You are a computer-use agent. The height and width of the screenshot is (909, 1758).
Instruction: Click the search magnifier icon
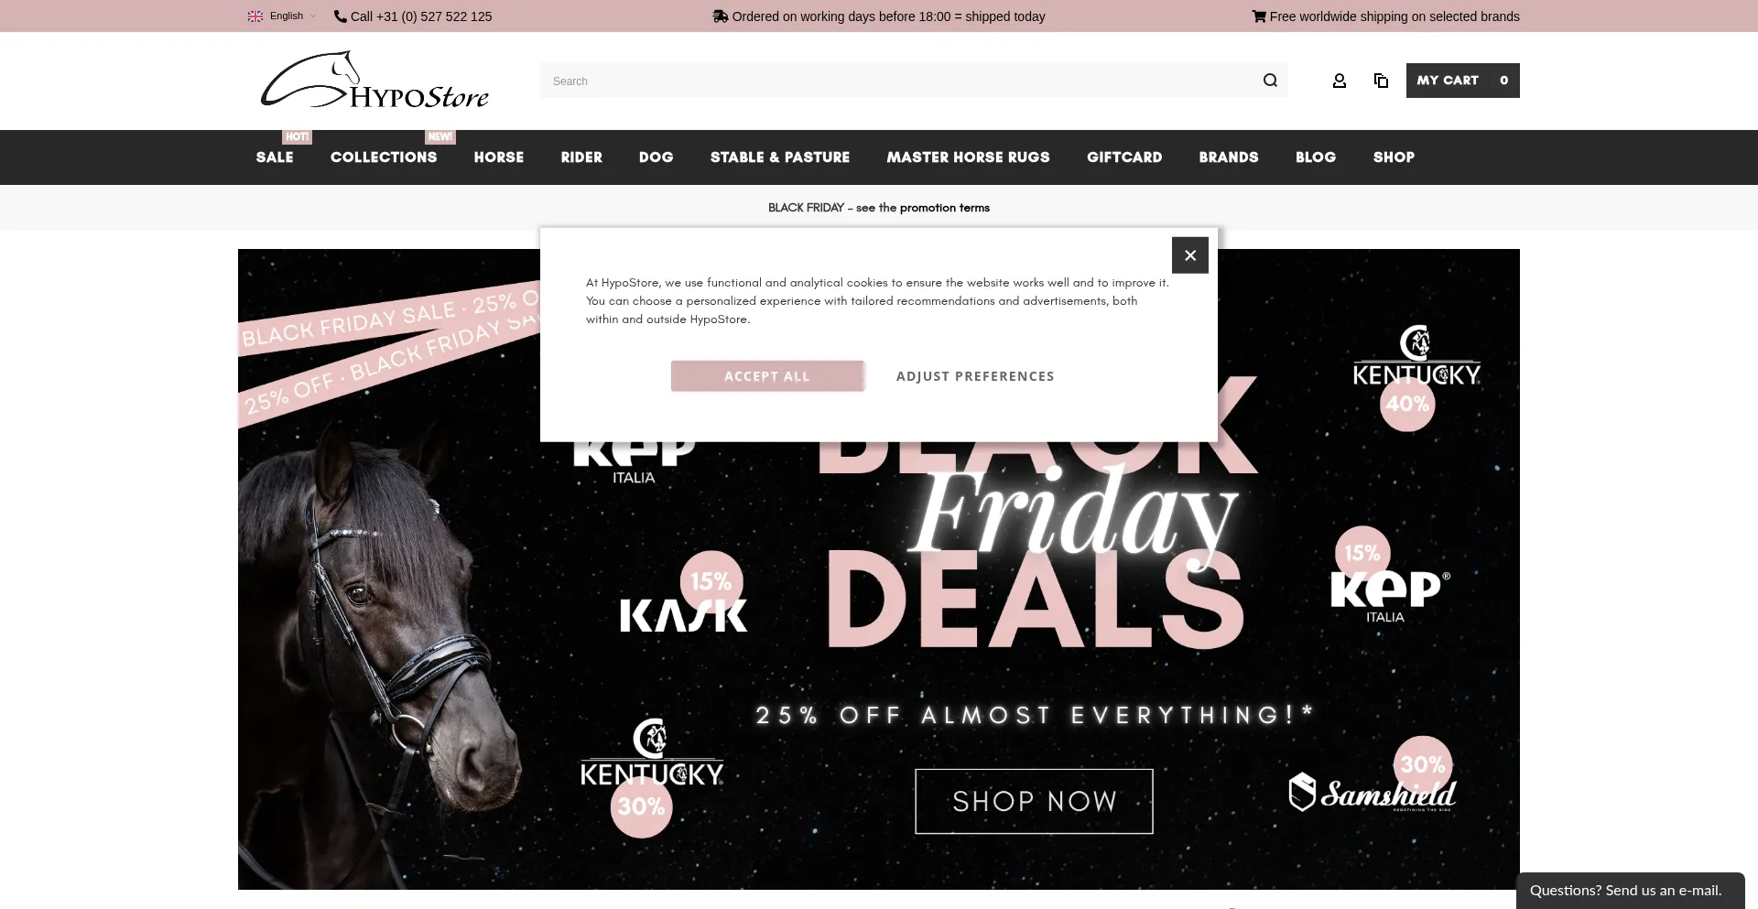click(x=1270, y=81)
